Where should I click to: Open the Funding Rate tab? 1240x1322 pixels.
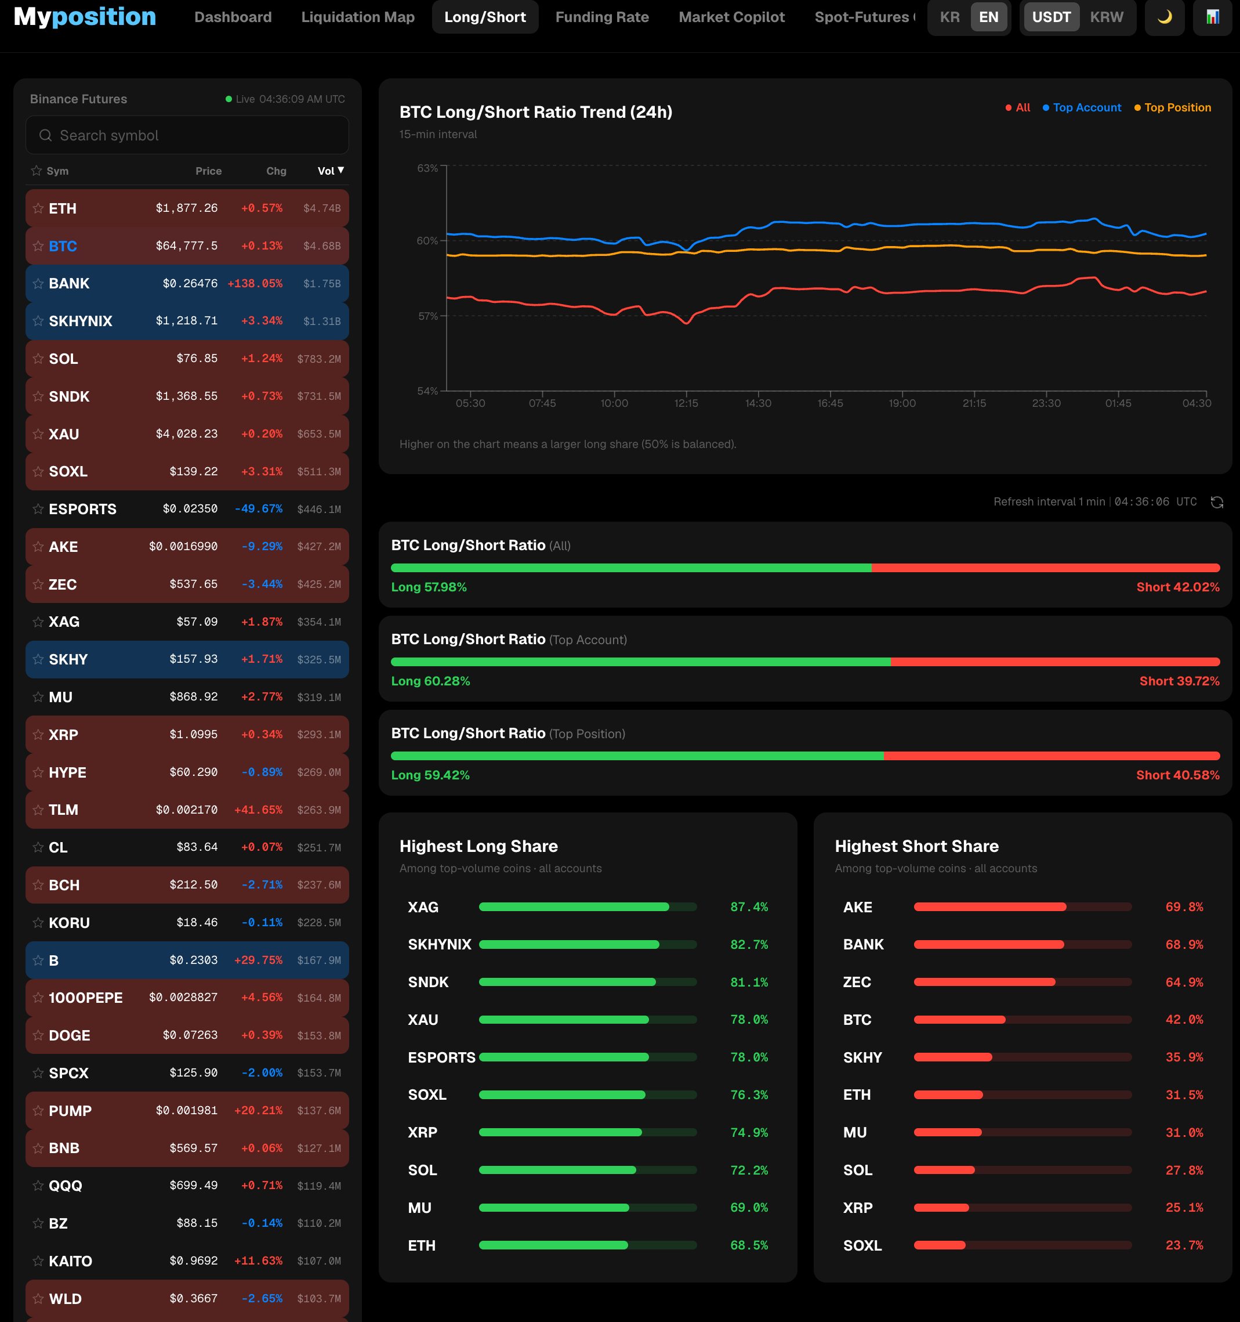pyautogui.click(x=602, y=17)
